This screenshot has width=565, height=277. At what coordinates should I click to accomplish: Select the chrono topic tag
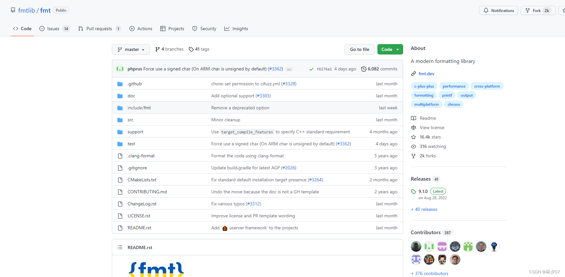[453, 104]
